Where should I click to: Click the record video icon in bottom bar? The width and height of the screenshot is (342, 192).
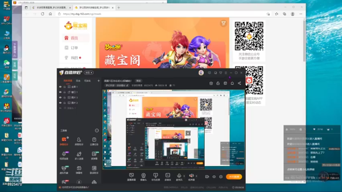coord(207,177)
